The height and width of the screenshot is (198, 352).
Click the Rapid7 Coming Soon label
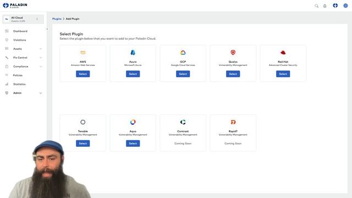233,144
